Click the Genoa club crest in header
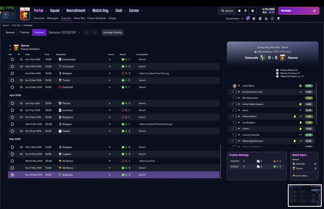The image size is (324, 209). tap(25, 14)
